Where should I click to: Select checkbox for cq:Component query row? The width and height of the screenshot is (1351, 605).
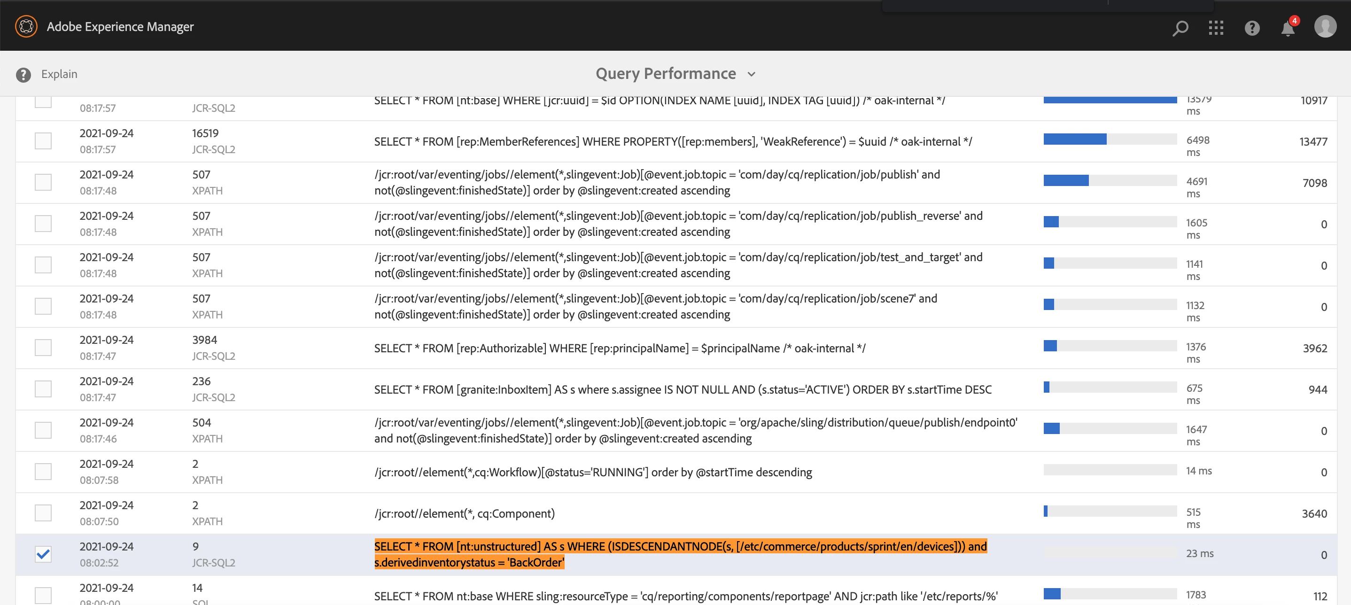pyautogui.click(x=43, y=513)
